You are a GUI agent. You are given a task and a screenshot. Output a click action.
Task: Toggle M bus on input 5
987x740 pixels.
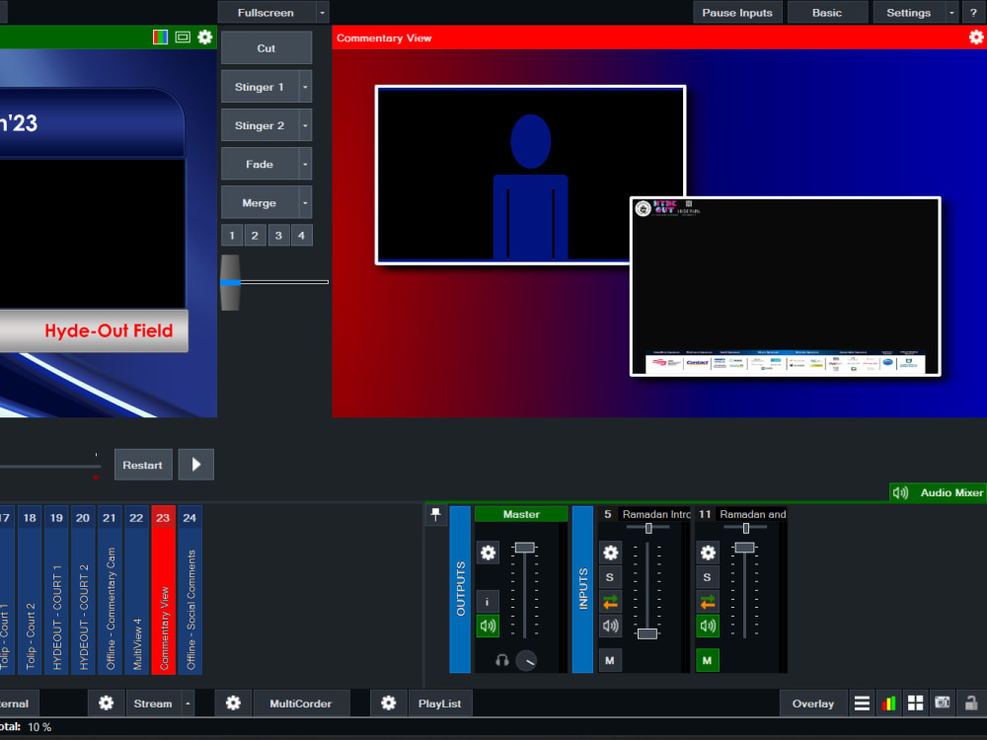610,661
